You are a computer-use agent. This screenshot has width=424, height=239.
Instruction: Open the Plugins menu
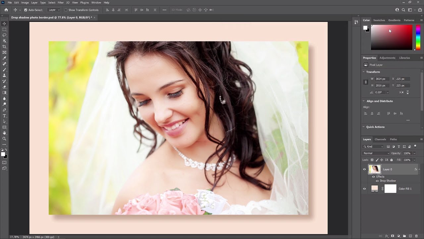[84, 3]
